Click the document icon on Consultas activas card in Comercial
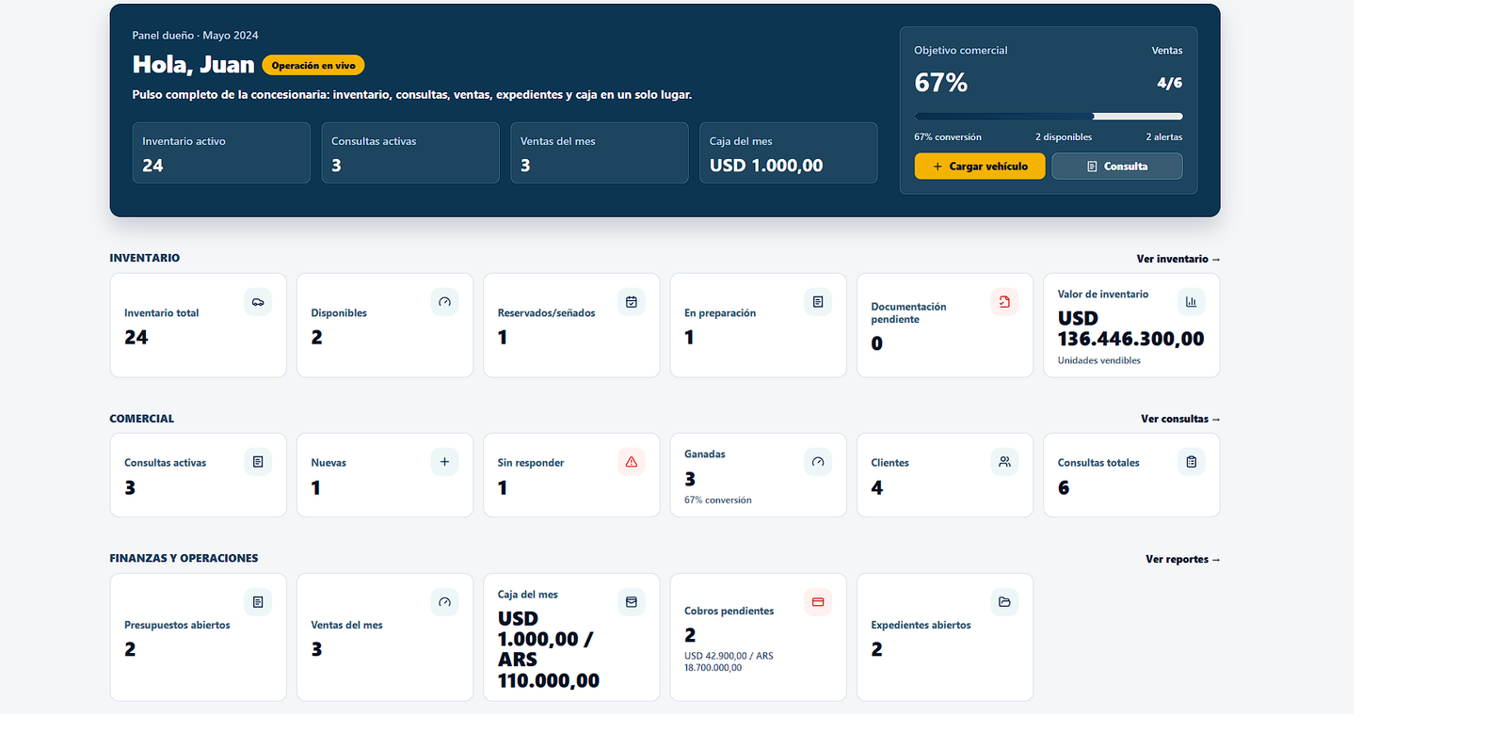This screenshot has width=1506, height=732. (x=258, y=462)
